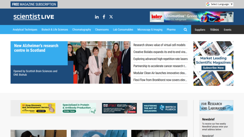Go to the Videos page
The image size is (244, 137).
214,30
